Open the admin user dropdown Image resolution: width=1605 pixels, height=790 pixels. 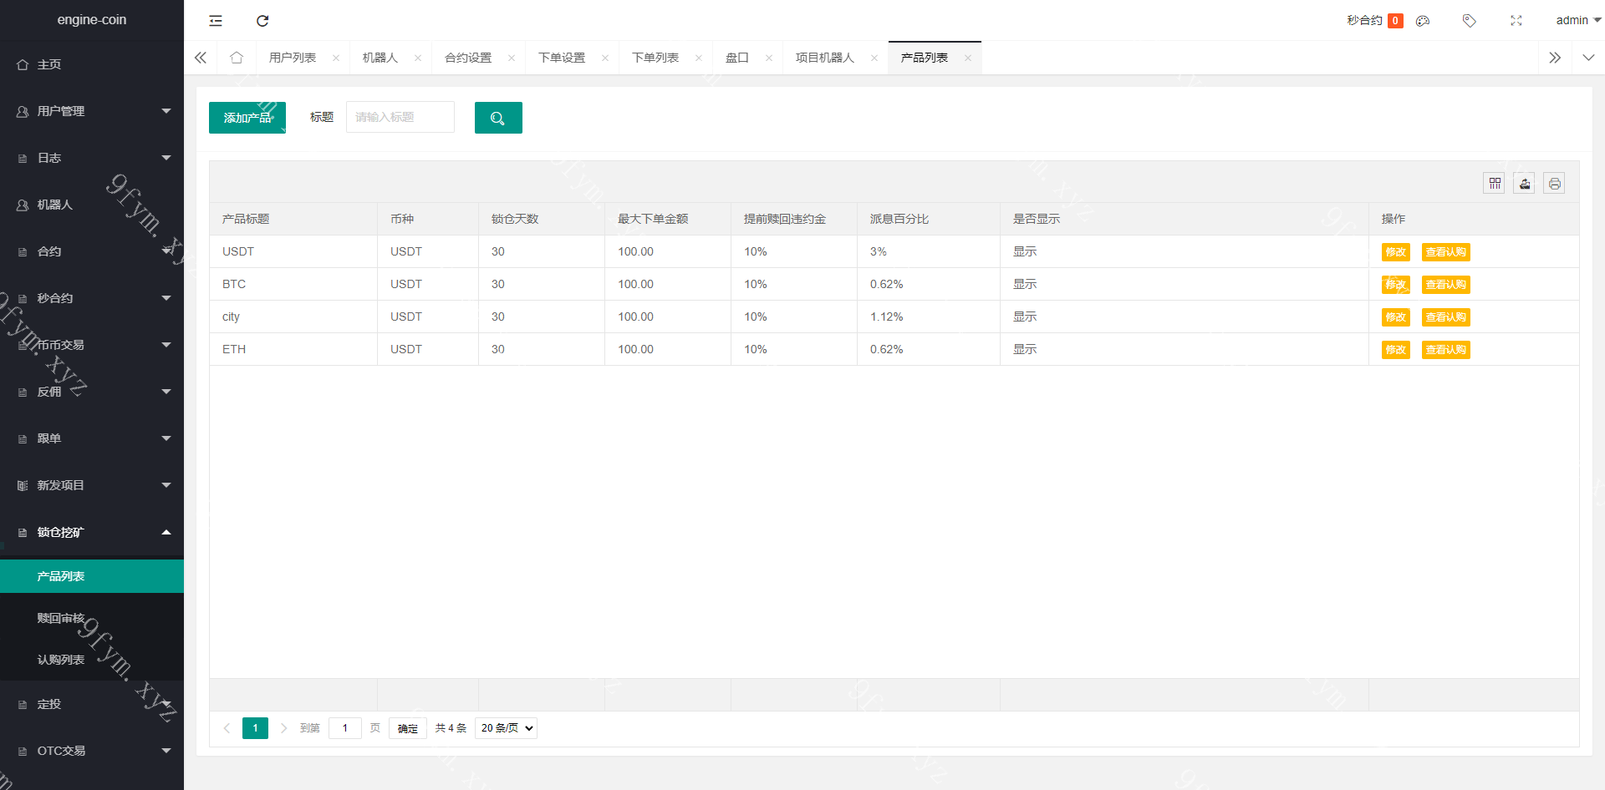pos(1578,20)
